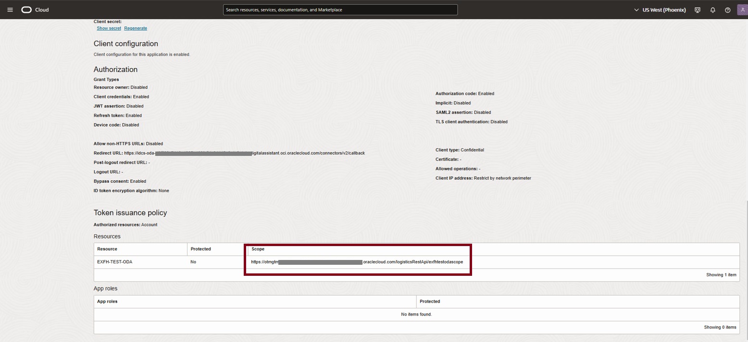Image resolution: width=748 pixels, height=342 pixels.
Task: Open the help question mark menu
Action: 727,10
